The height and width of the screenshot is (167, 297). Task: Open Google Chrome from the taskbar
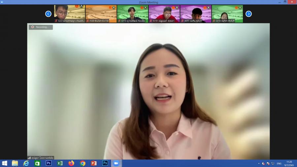click(82, 163)
